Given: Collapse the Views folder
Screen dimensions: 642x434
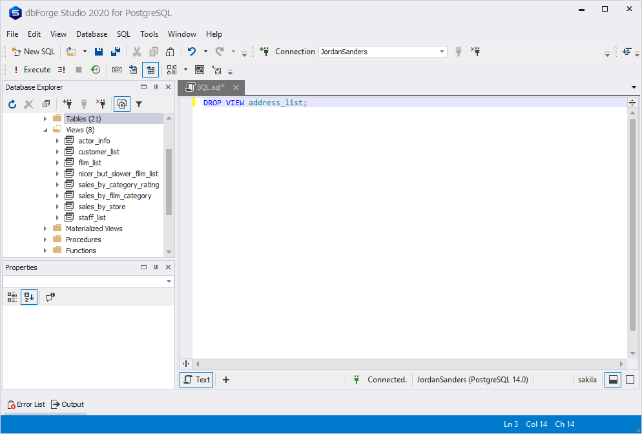Looking at the screenshot, I should [45, 129].
